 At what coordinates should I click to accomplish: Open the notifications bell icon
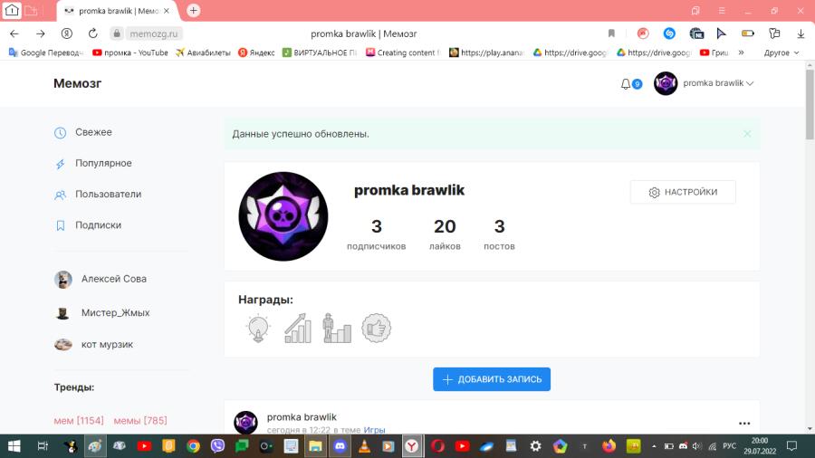pyautogui.click(x=626, y=83)
